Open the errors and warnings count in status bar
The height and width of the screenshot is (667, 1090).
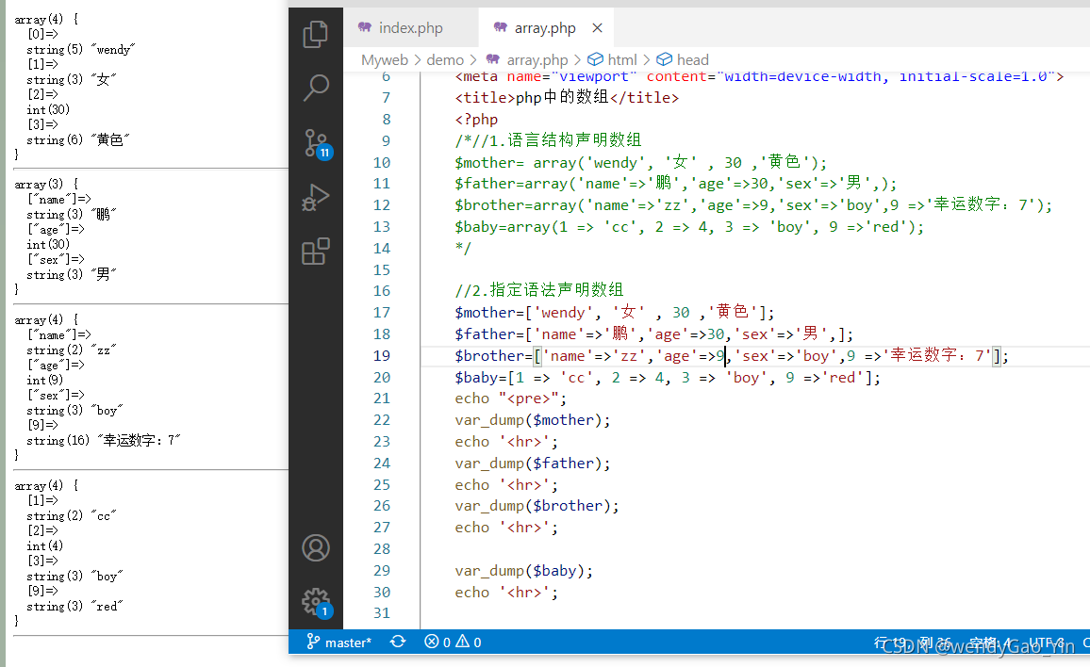pos(453,642)
